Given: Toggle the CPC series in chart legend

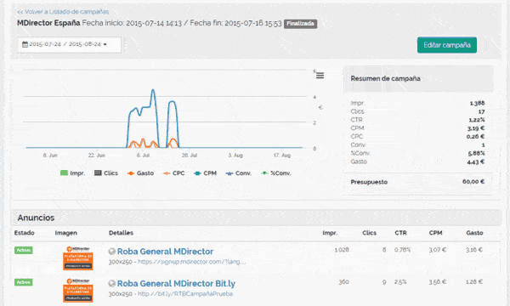Looking at the screenshot, I should 173,173.
